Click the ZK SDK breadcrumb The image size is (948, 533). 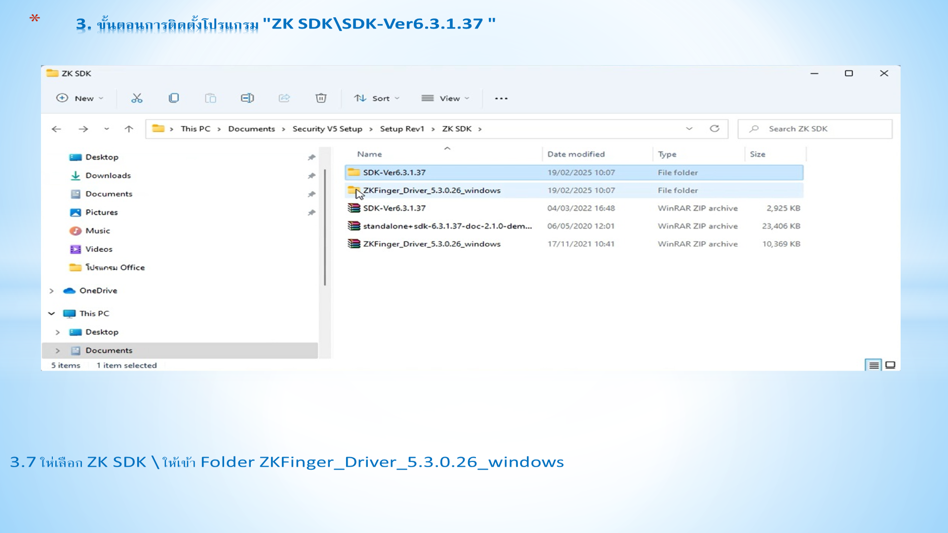[x=457, y=129]
